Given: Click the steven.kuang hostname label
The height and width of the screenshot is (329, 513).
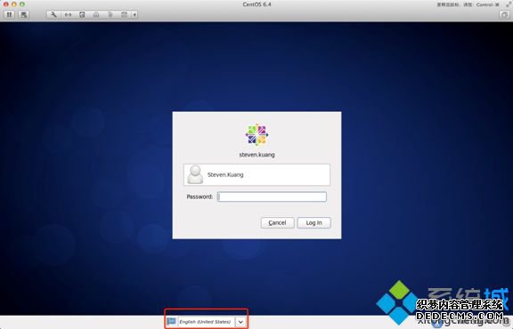Looking at the screenshot, I should [x=256, y=155].
